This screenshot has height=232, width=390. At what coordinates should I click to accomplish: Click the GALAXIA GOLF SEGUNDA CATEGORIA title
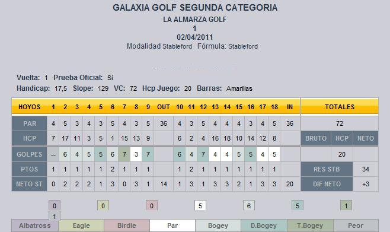click(195, 8)
